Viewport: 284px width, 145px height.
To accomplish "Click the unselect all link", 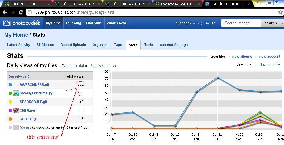I will 19,76.
